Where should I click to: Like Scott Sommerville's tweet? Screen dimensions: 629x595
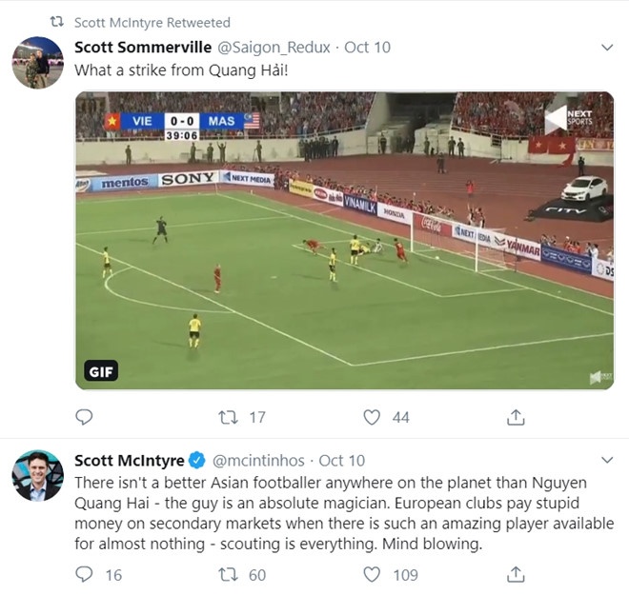373,417
